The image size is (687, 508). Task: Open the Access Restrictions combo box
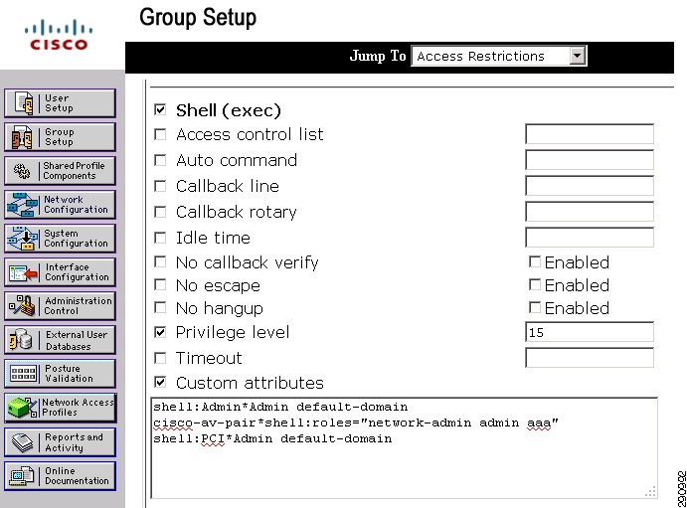[x=499, y=56]
